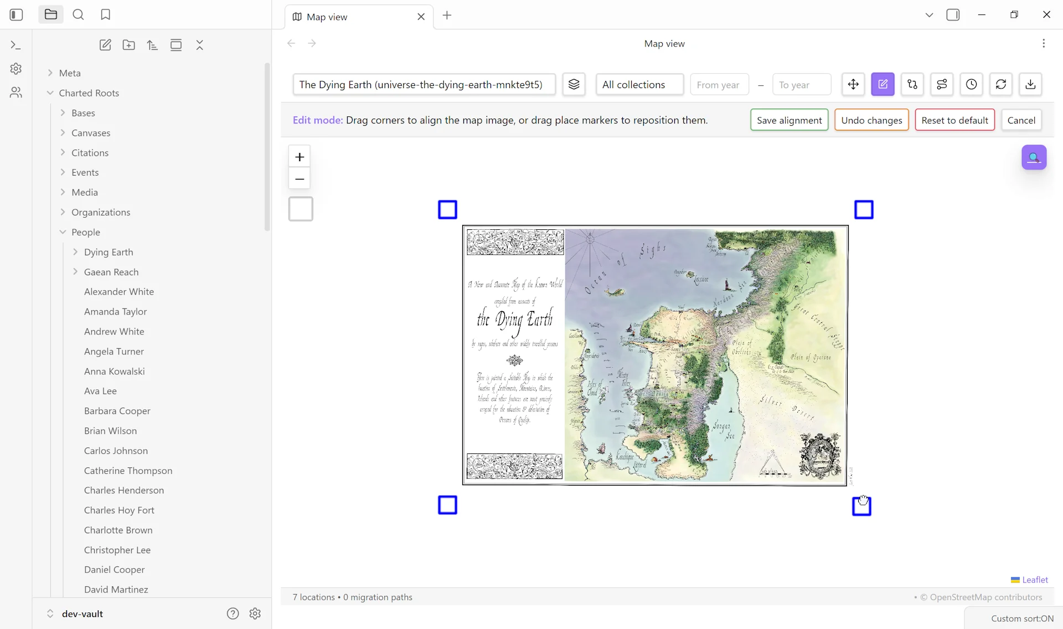Toggle the purple edit mode icon
The width and height of the screenshot is (1063, 629).
pyautogui.click(x=883, y=84)
